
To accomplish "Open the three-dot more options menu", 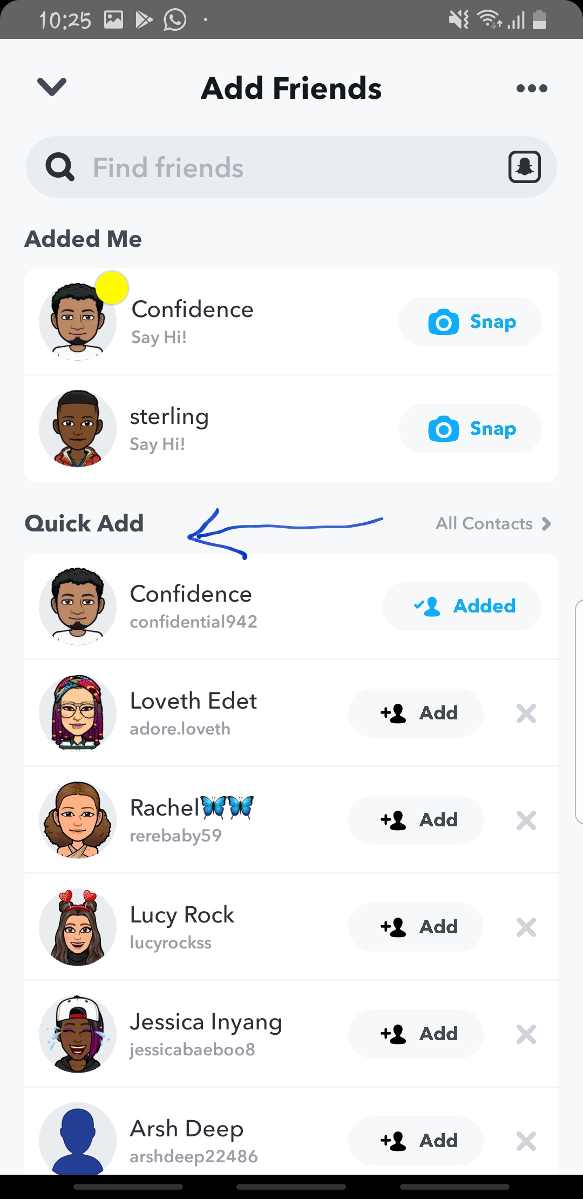I will pyautogui.click(x=532, y=89).
